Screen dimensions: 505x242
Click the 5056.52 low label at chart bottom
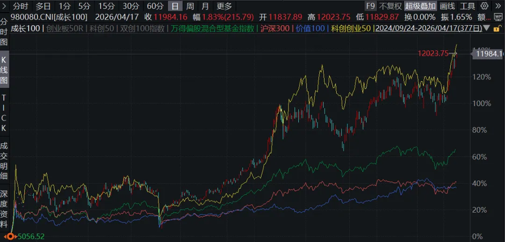pos(31,236)
